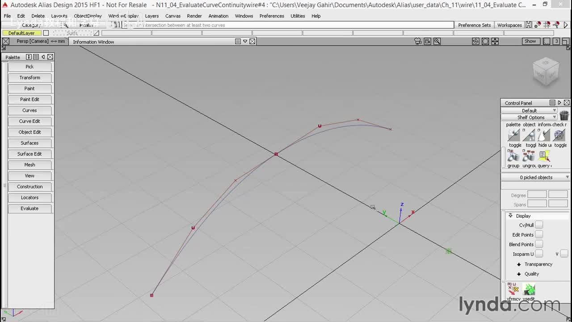
Task: Toggle the Isoparm V checkbox
Action: (564, 254)
